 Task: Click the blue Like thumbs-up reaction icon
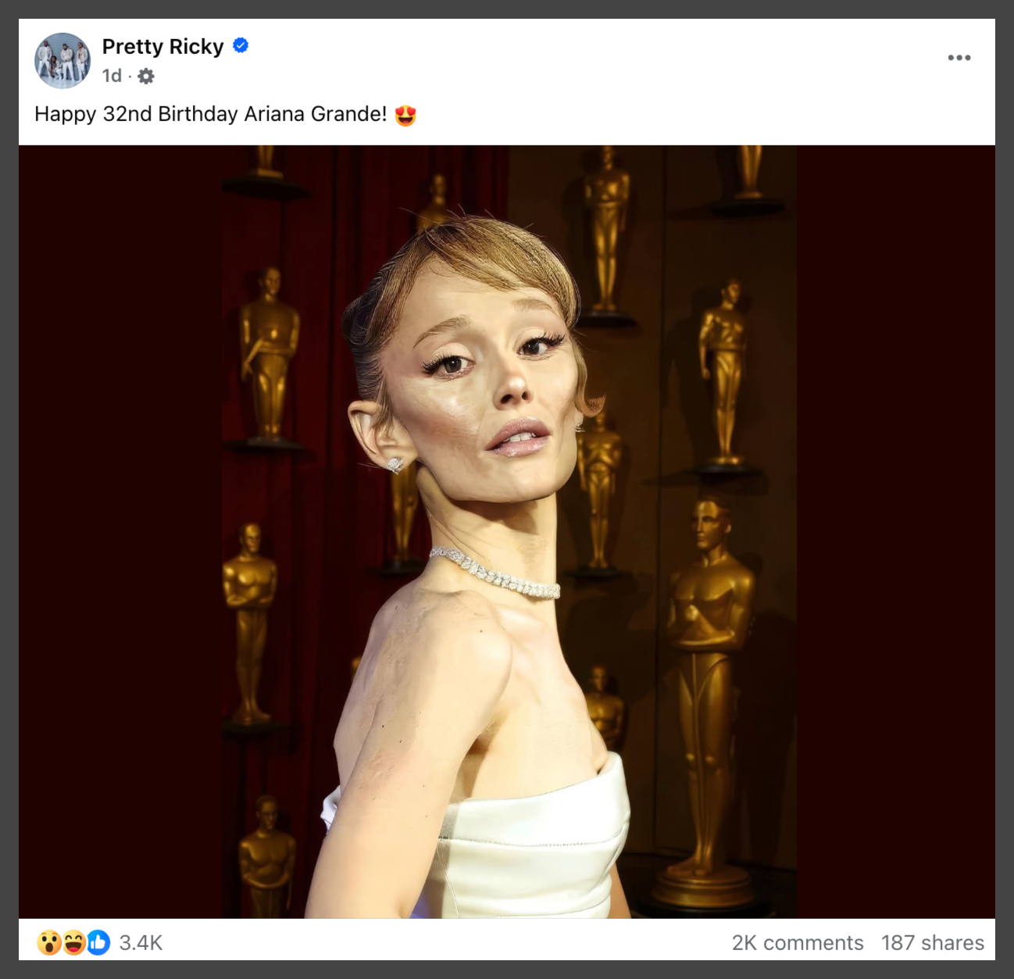[98, 943]
